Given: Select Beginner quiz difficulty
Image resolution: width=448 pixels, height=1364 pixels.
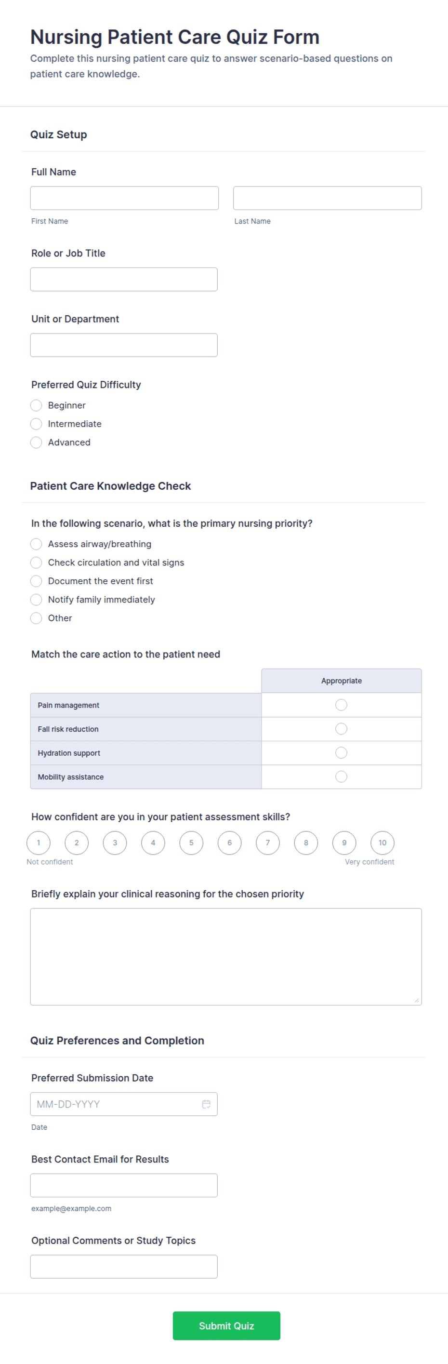Looking at the screenshot, I should pos(36,405).
